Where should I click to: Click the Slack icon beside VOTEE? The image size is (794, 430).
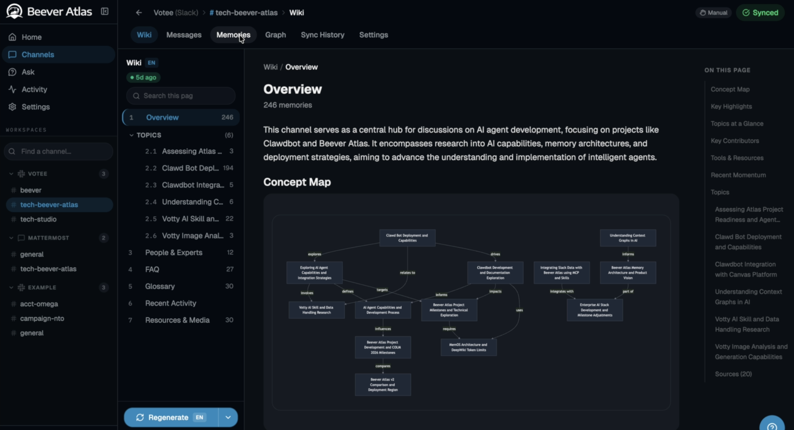[x=21, y=174]
